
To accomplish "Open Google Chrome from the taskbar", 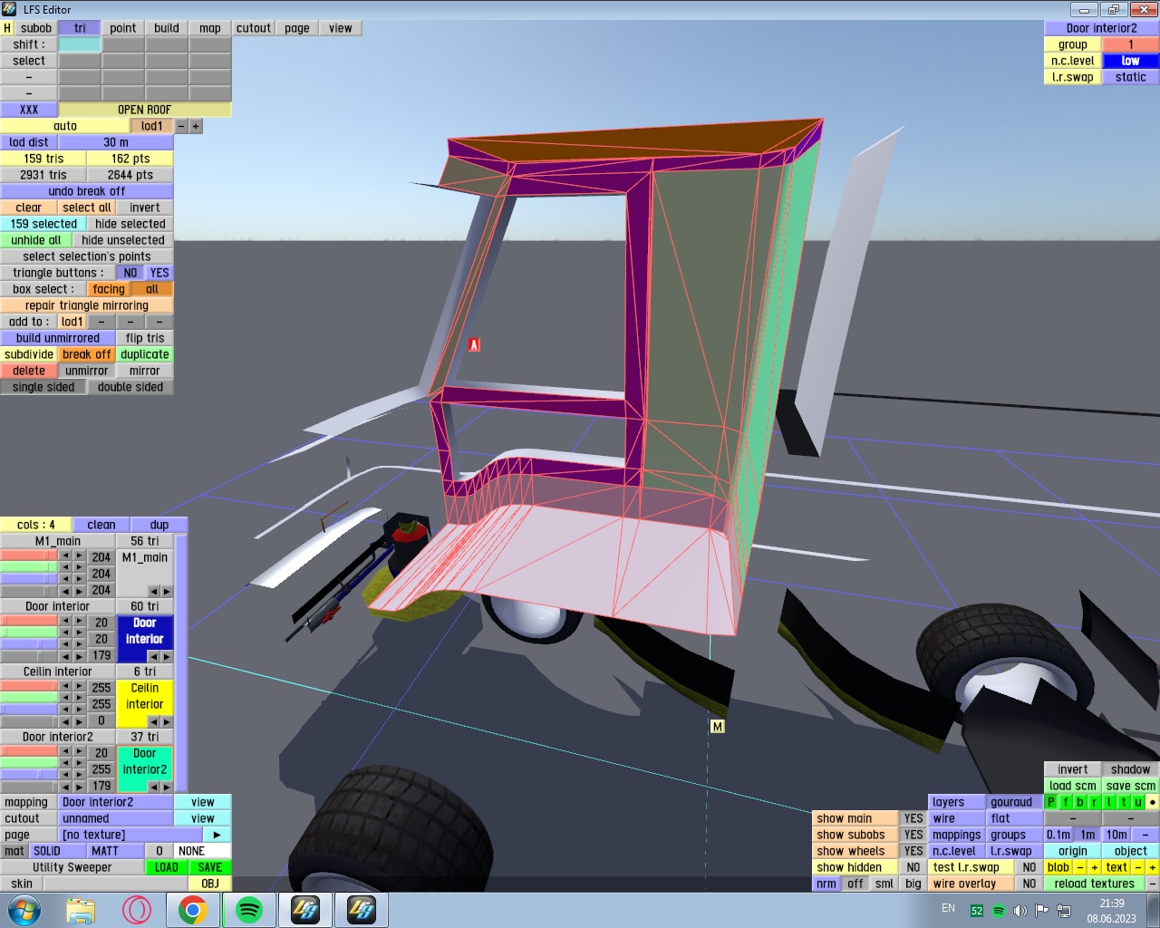I will pos(192,910).
